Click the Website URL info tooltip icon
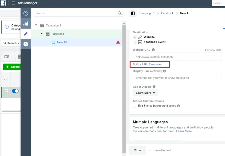The image size is (225, 156). [x=153, y=50]
